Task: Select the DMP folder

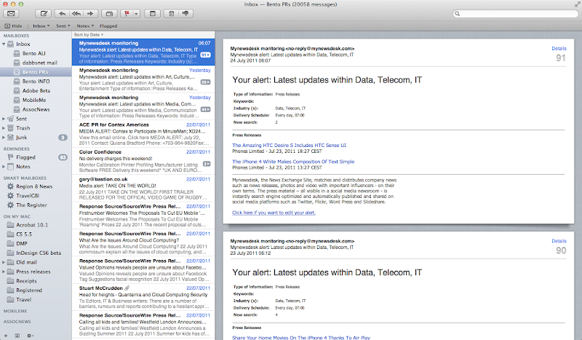Action: [x=36, y=243]
